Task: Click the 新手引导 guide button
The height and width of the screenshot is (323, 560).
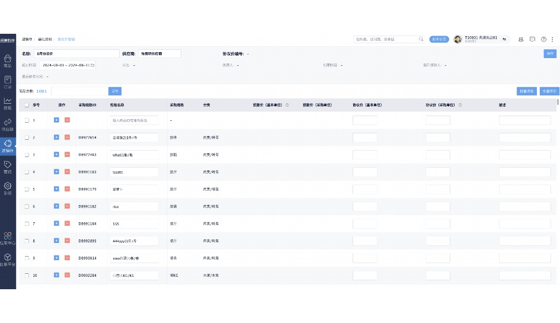Action: [439, 39]
